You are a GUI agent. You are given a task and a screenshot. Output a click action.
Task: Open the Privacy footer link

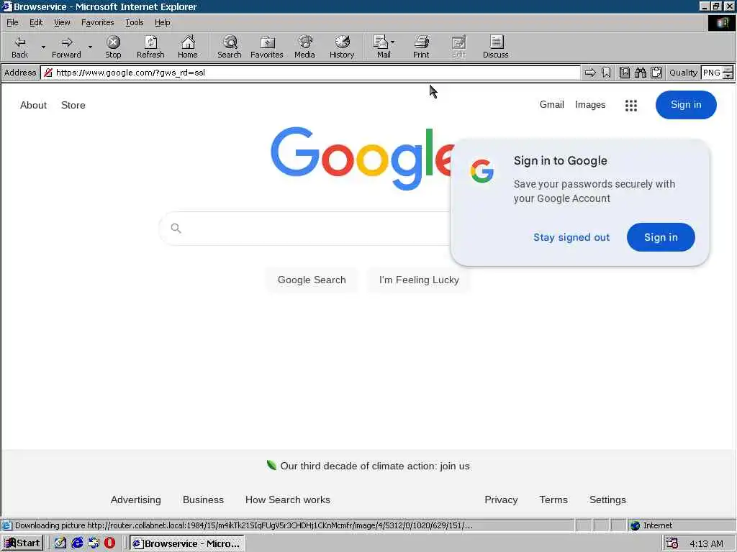(501, 500)
